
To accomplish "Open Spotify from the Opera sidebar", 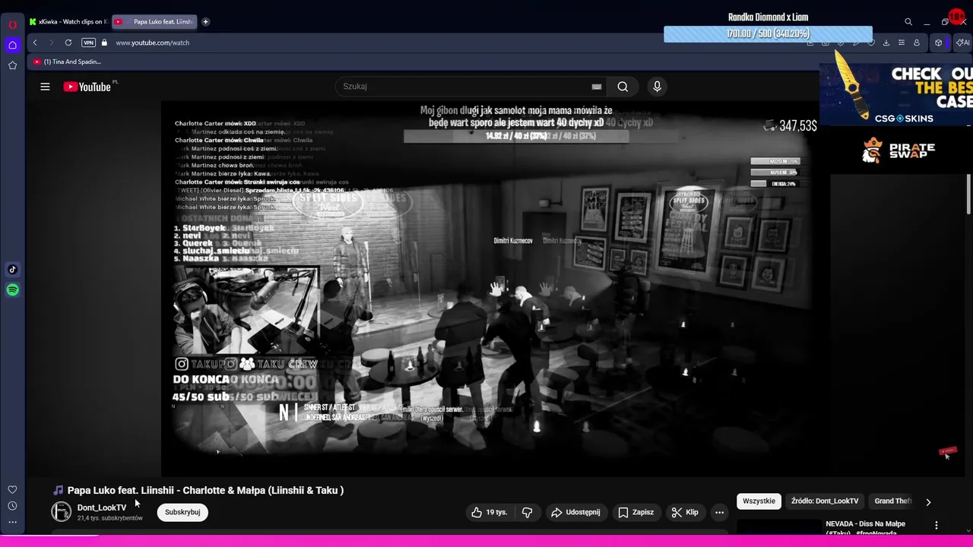I will (x=12, y=289).
